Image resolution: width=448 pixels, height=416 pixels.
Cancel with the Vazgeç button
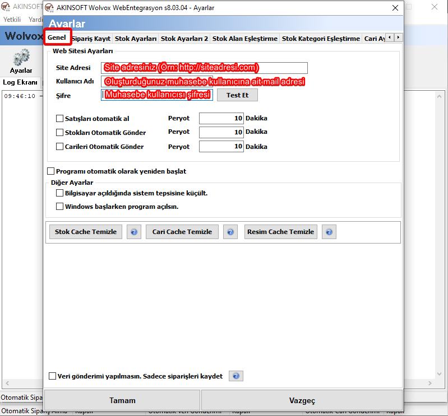(302, 400)
